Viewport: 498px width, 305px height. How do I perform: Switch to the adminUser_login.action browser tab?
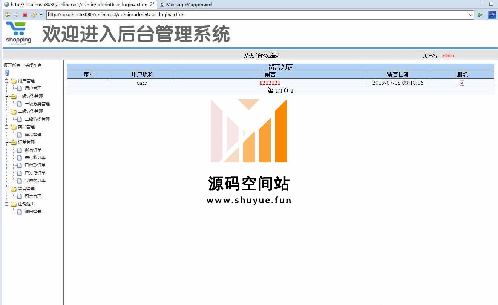(x=79, y=4)
